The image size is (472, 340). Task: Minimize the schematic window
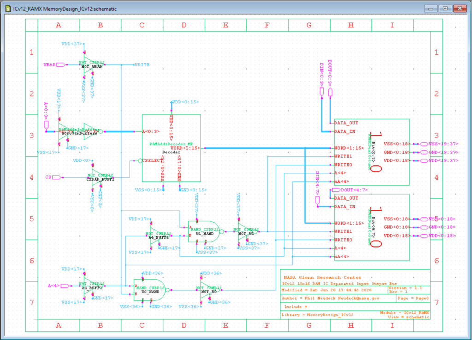431,8
